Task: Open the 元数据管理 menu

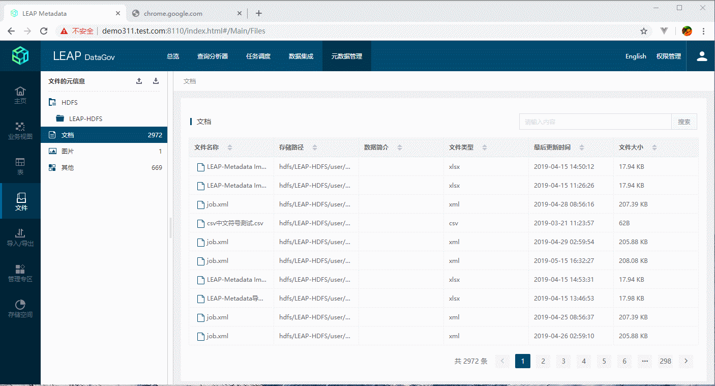Action: click(347, 56)
